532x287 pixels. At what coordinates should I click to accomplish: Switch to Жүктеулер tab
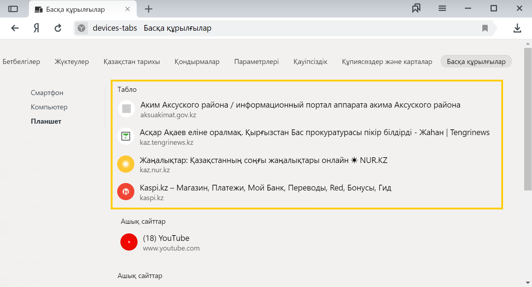(72, 62)
